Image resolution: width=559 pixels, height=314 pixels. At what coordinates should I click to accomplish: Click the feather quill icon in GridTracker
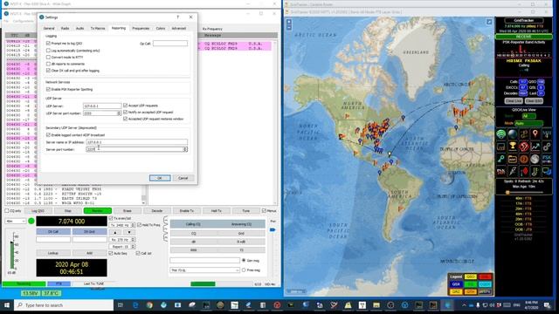pyautogui.click(x=513, y=171)
